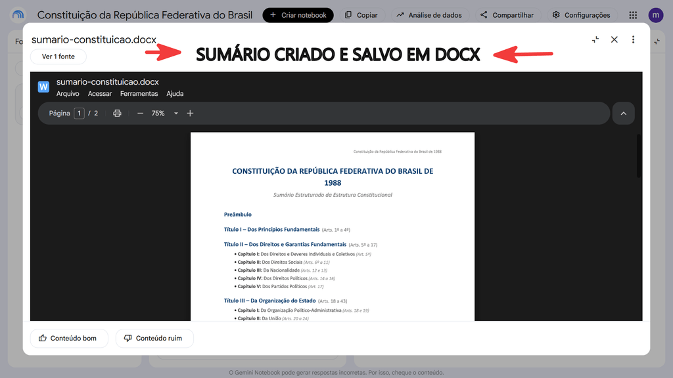Print the document using the printer icon

click(117, 113)
